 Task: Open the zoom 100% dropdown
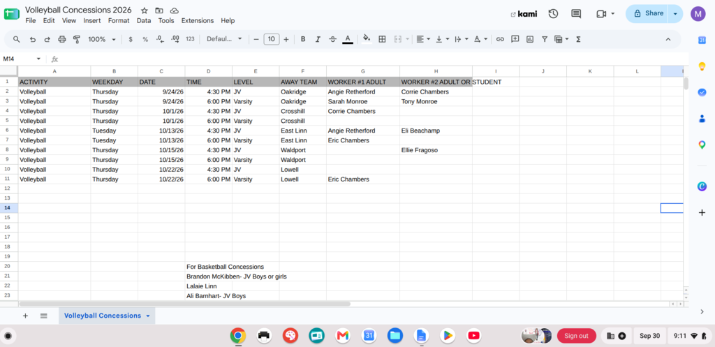(102, 39)
